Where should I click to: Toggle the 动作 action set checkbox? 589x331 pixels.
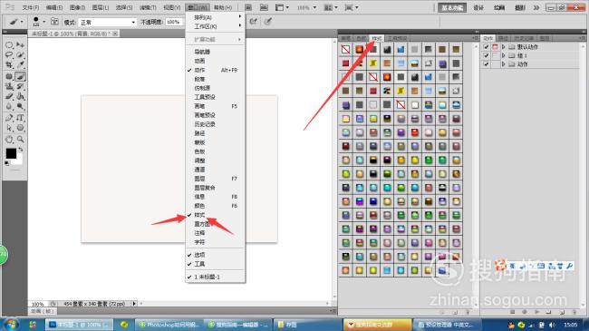coord(486,64)
